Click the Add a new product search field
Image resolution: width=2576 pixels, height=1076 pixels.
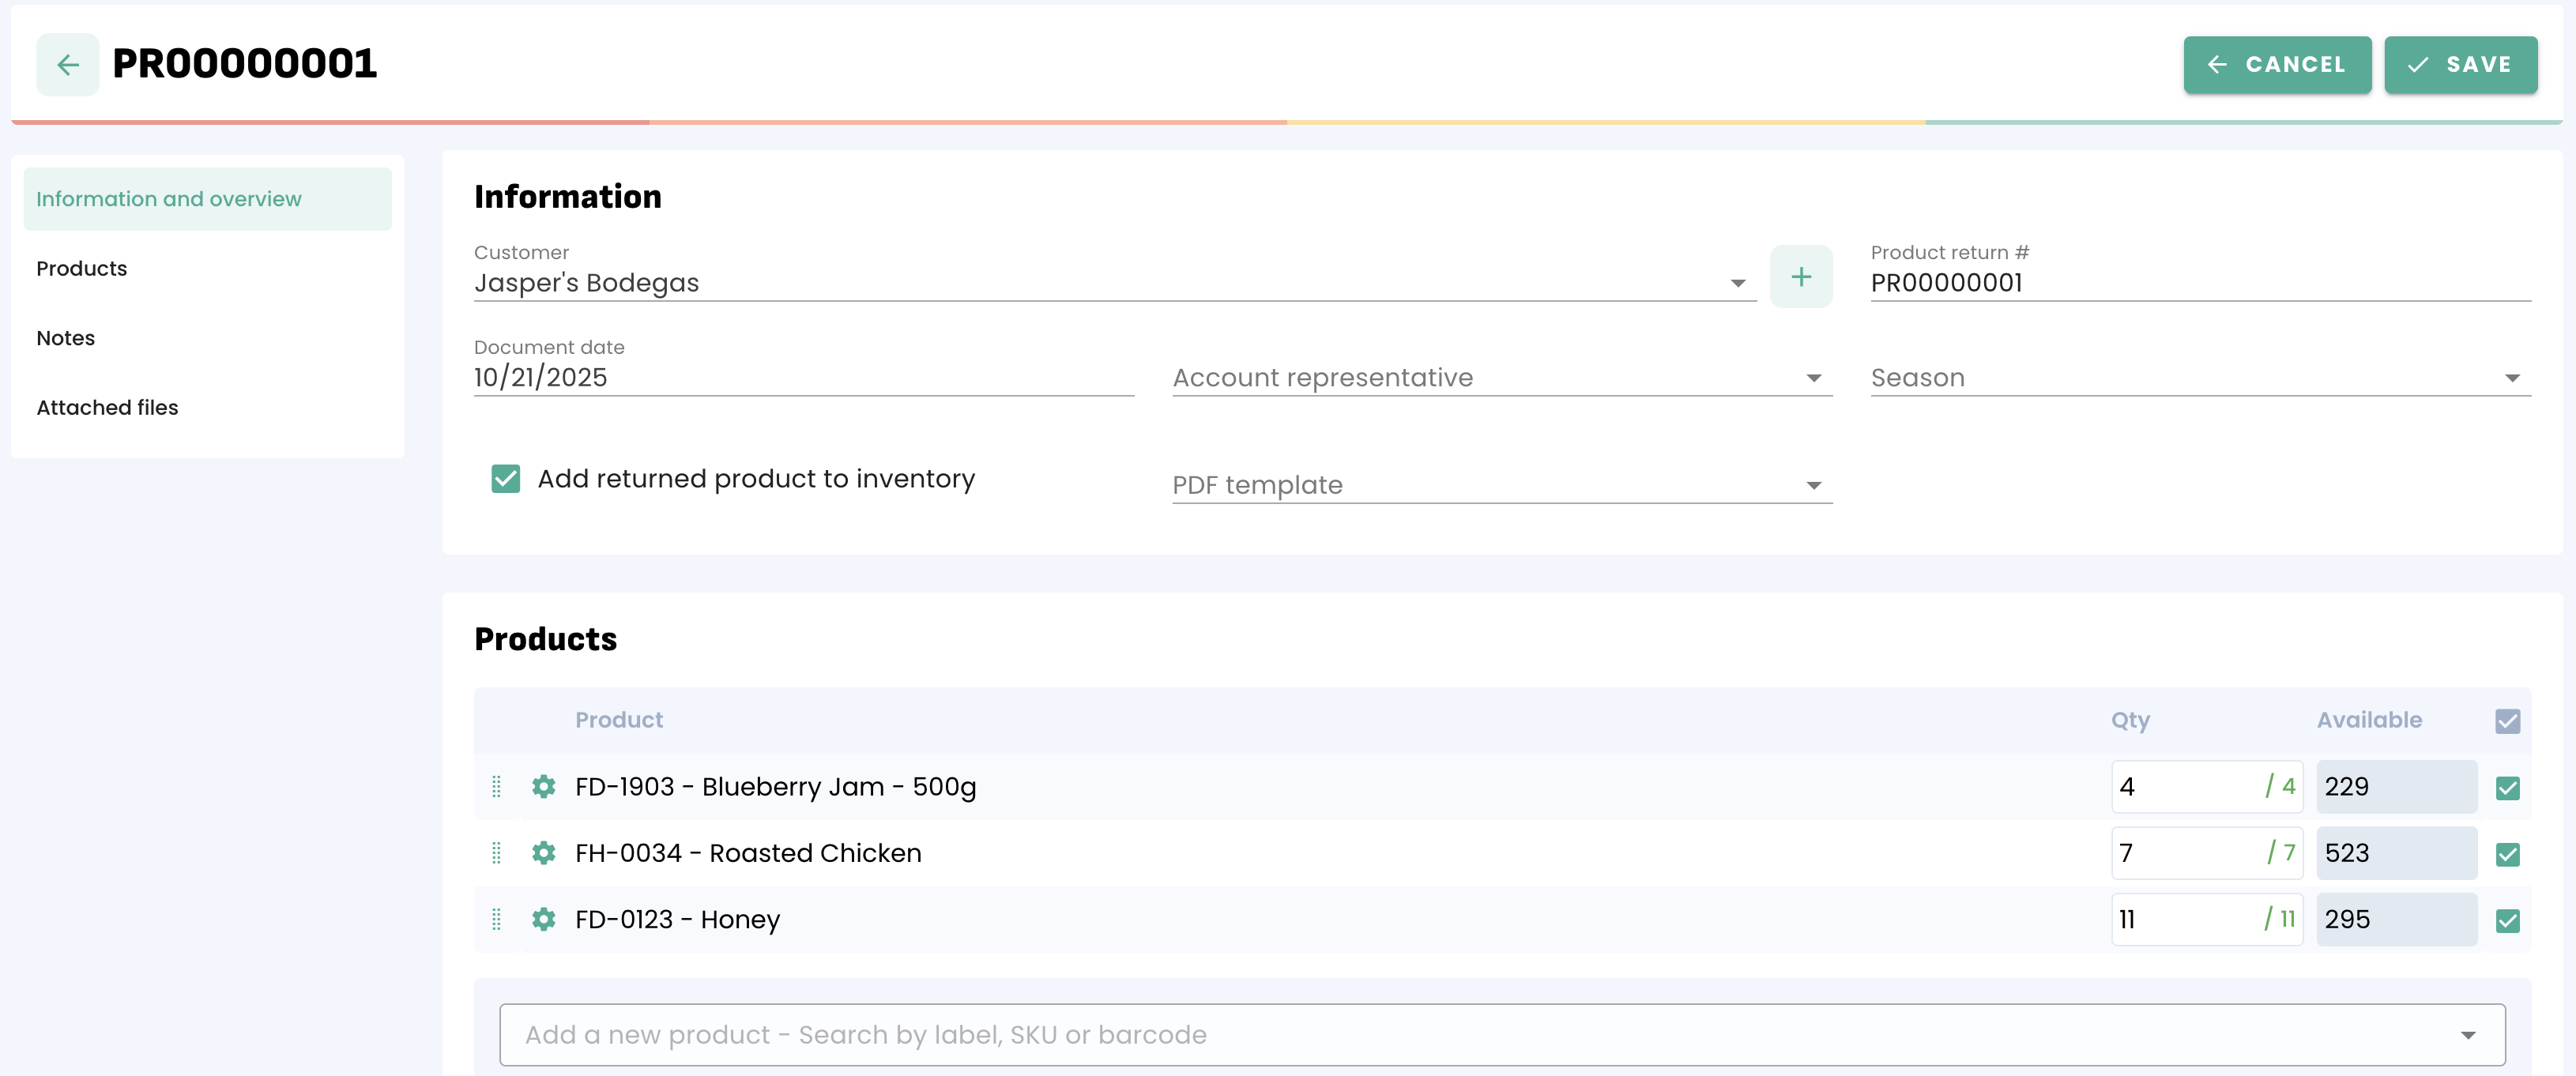coord(1480,1035)
